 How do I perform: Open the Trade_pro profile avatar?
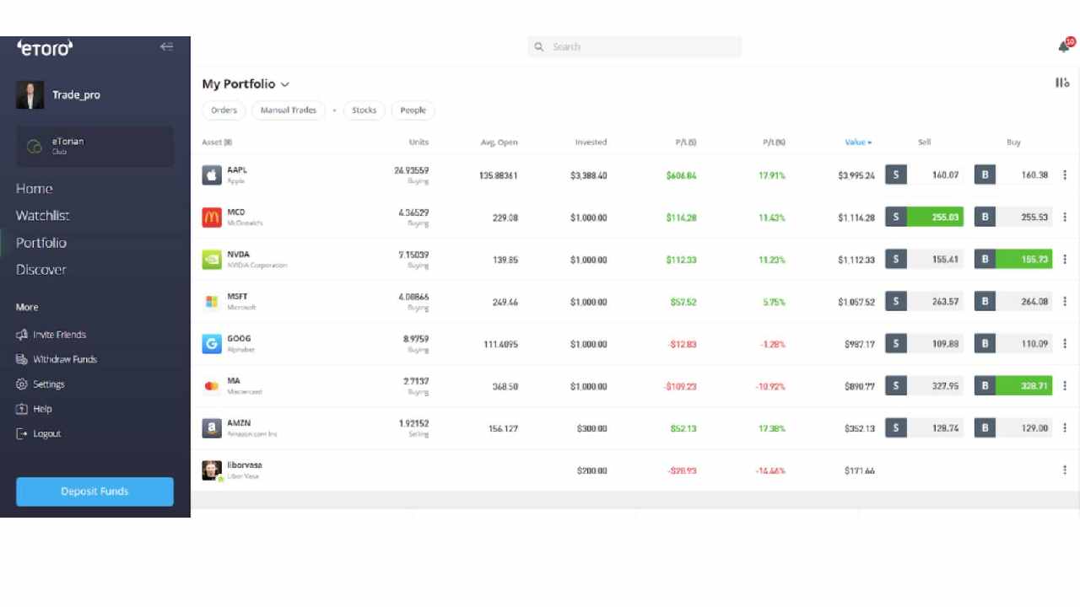[x=30, y=95]
